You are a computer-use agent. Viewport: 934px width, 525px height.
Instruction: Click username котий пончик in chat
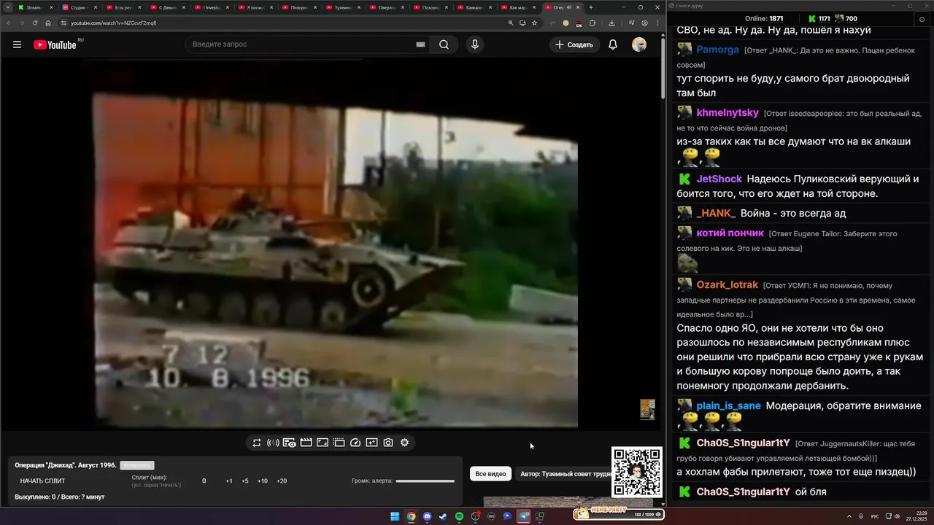(x=730, y=233)
